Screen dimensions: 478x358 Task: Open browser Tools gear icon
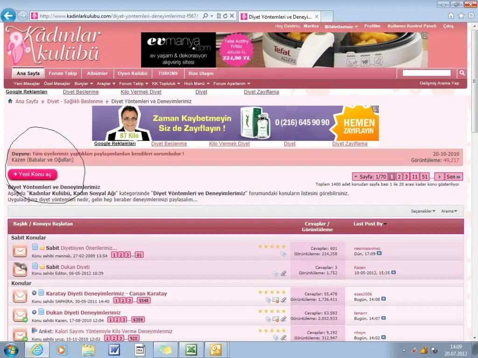click(471, 15)
